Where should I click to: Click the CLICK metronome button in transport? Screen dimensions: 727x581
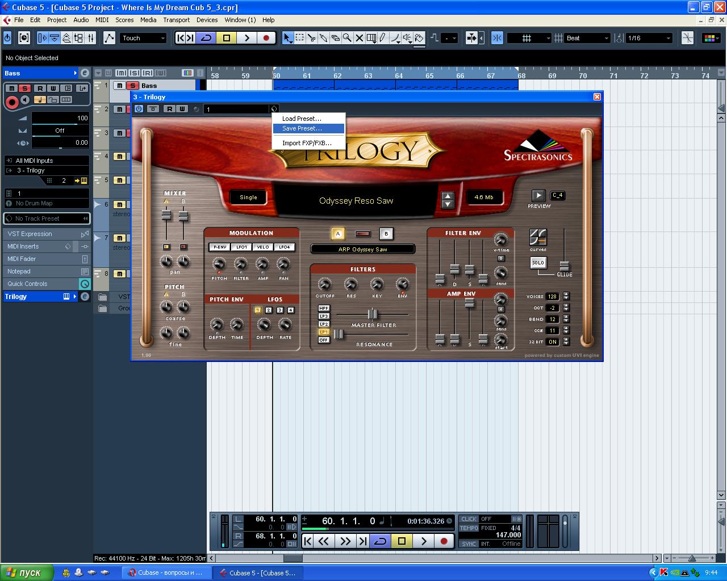[469, 519]
